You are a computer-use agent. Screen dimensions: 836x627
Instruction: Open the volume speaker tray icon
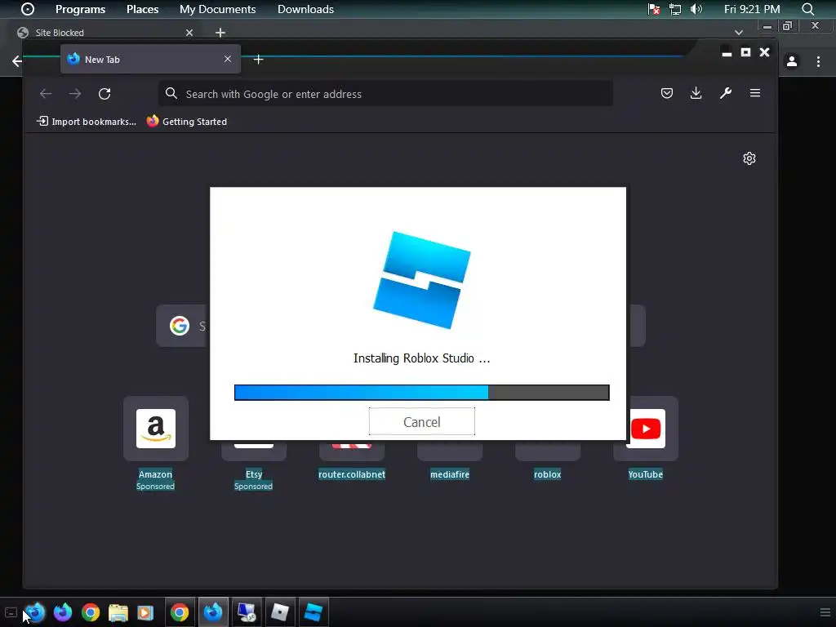click(x=696, y=9)
